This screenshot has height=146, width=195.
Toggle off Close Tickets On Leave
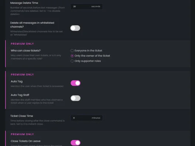coord(75,143)
